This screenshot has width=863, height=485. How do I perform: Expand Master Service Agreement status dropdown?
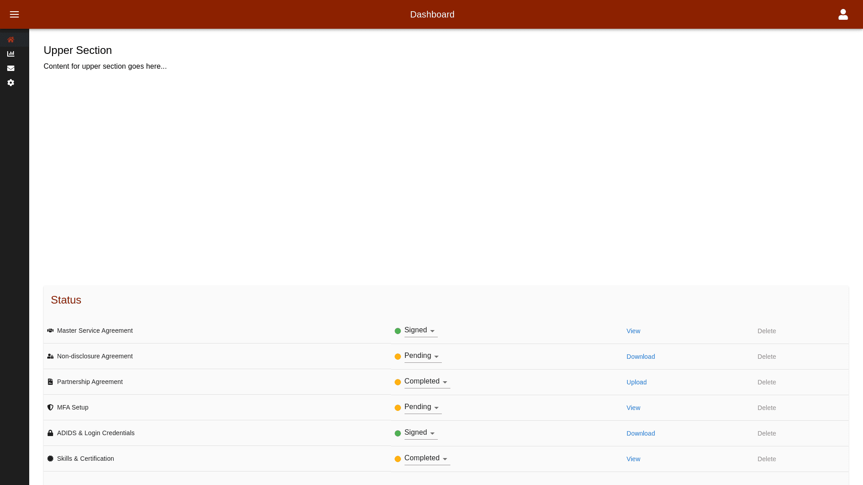(420, 331)
